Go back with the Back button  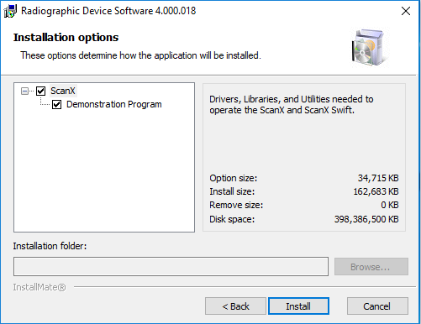tap(235, 306)
